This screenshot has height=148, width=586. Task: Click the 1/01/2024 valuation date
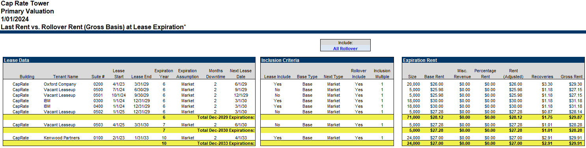(15, 19)
